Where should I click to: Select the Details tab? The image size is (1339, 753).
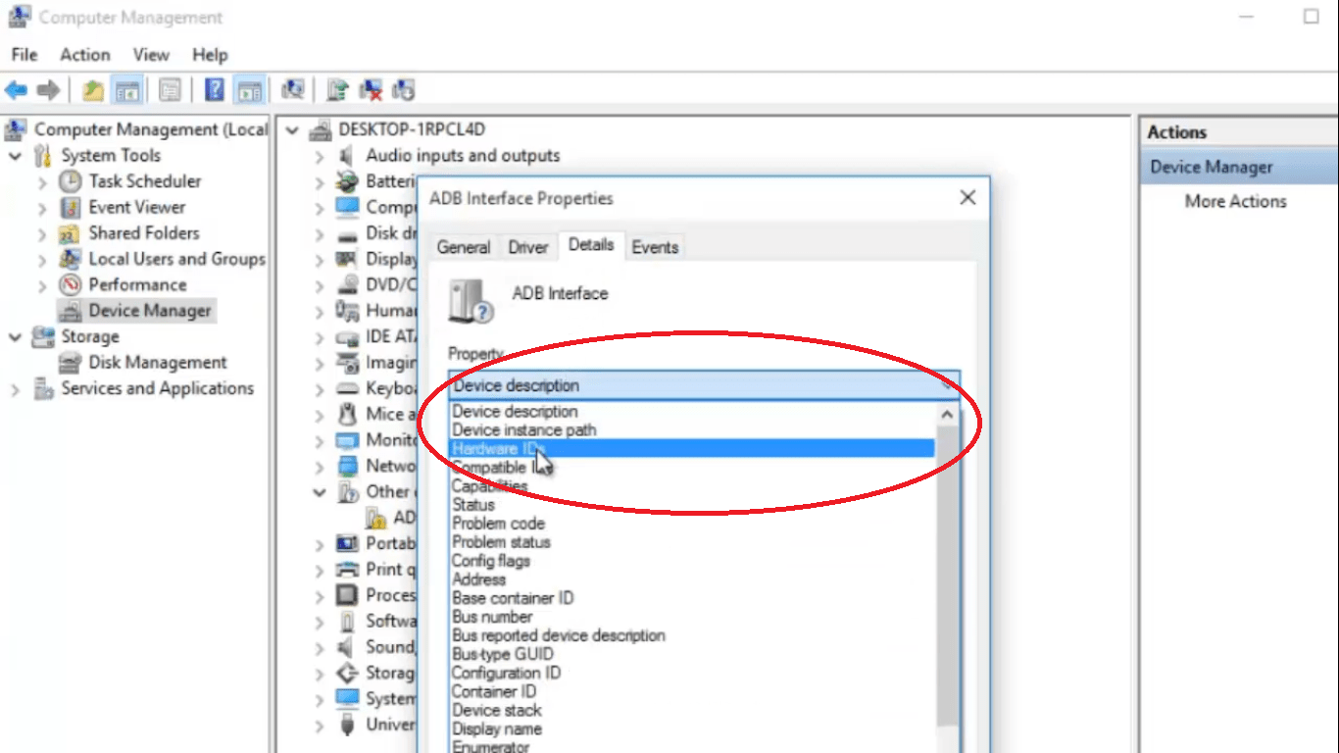[591, 245]
